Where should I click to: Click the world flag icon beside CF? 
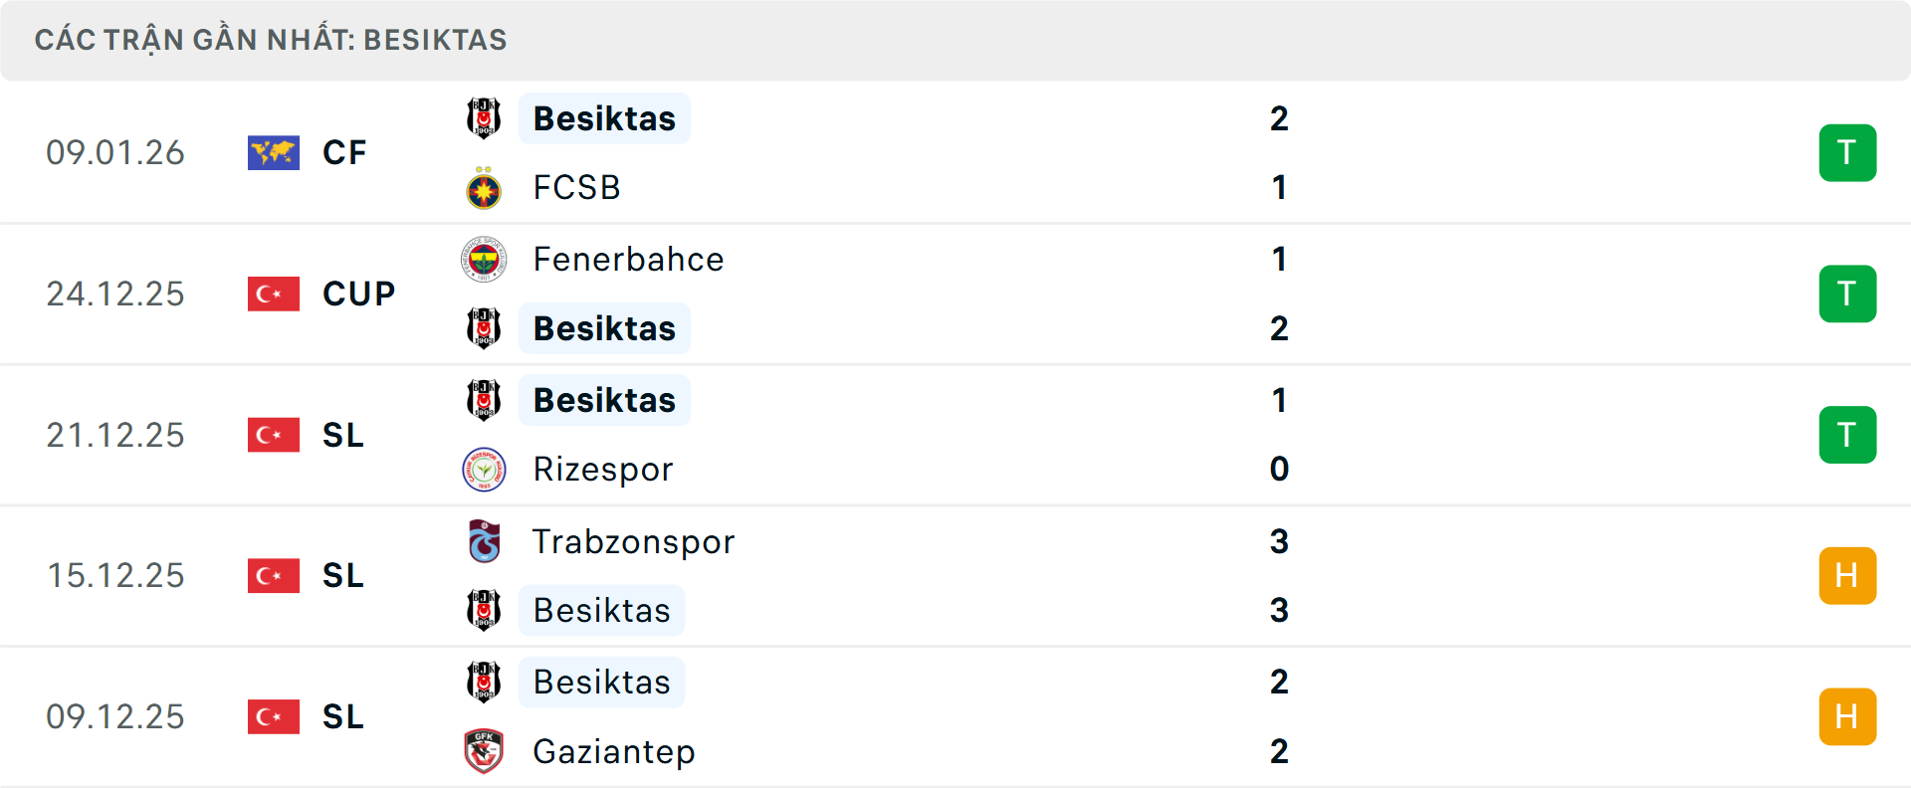tap(273, 152)
